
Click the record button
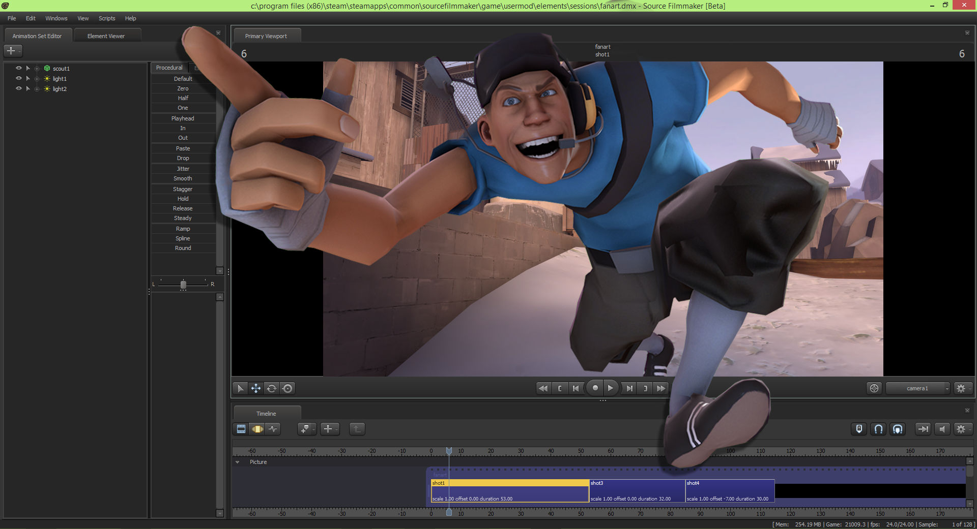tap(595, 388)
